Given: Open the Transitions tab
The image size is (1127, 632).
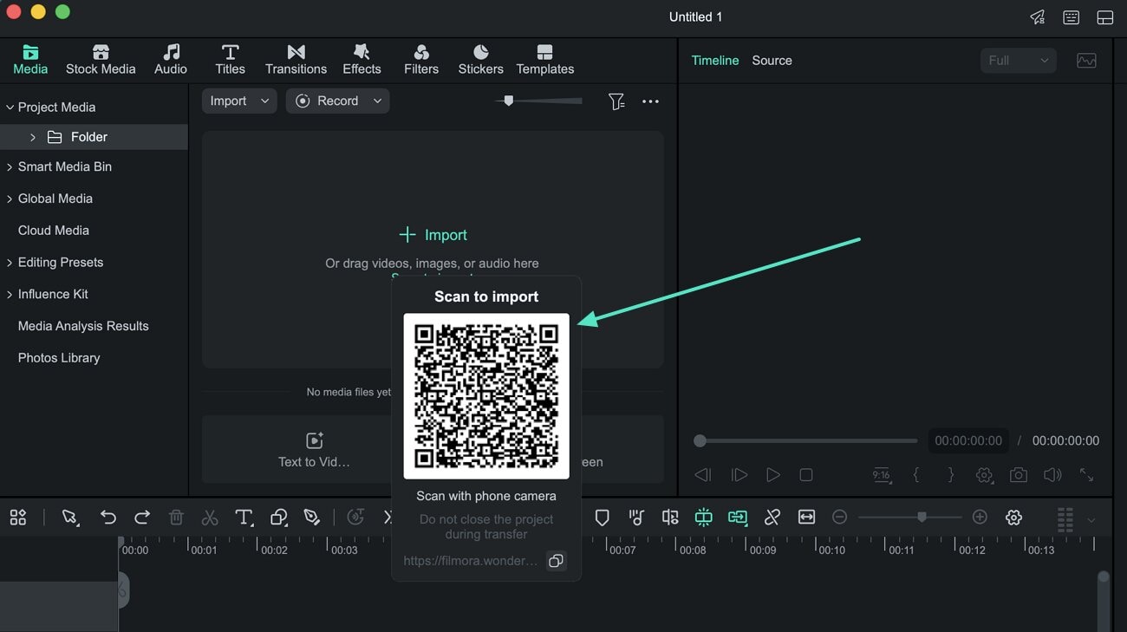Looking at the screenshot, I should (x=296, y=60).
